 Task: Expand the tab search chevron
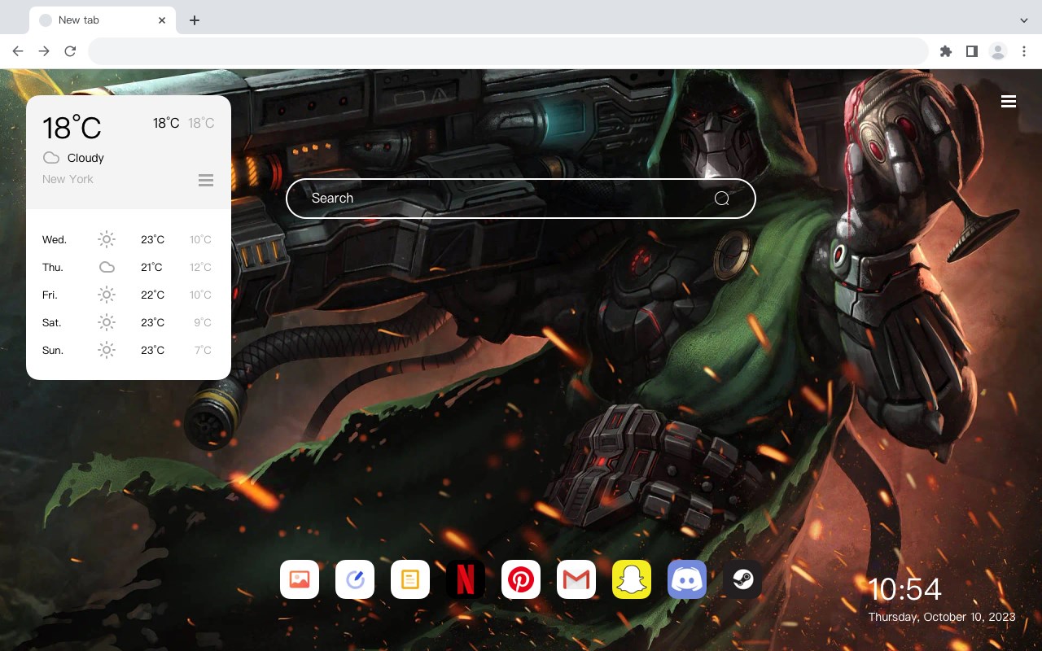(1024, 20)
